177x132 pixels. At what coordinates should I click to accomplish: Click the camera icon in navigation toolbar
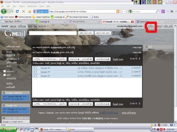(x=172, y=11)
